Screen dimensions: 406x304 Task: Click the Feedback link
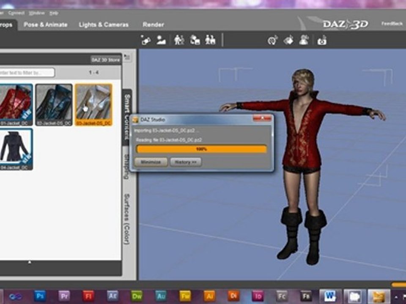tap(392, 24)
